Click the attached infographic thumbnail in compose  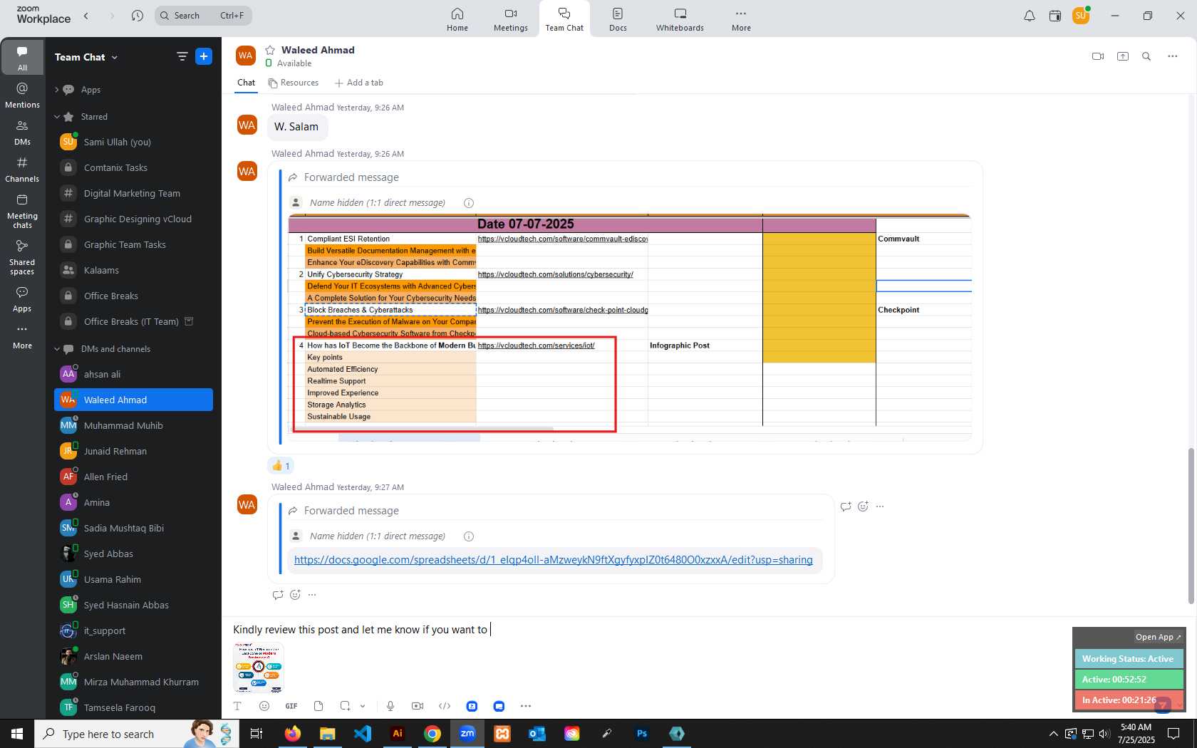[x=258, y=668]
